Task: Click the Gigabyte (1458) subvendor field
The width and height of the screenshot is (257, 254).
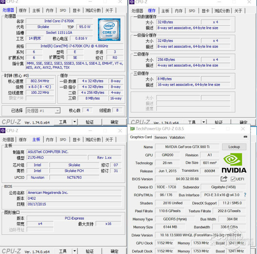Action: click(x=224, y=187)
